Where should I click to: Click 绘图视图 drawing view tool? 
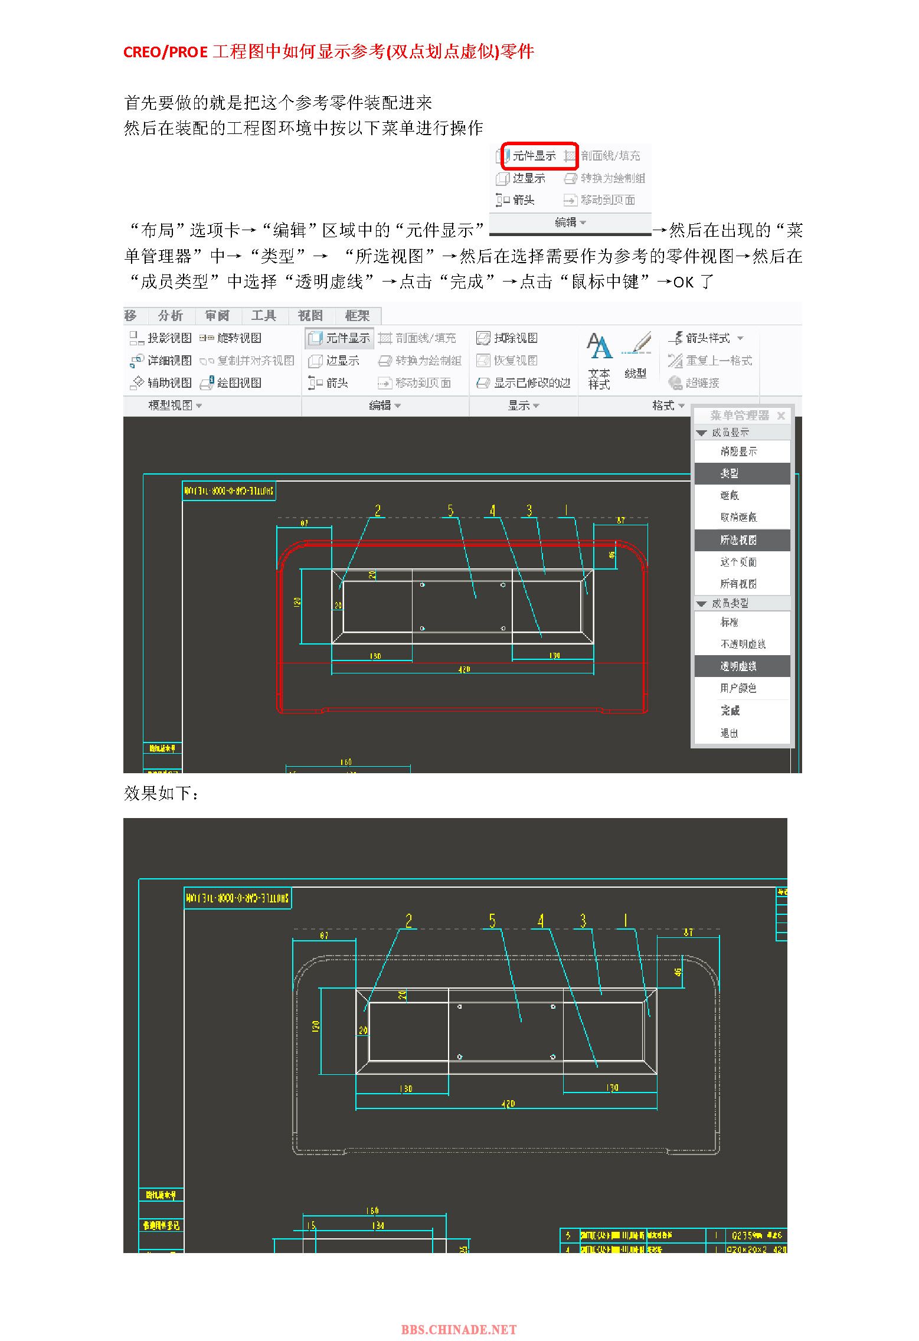[230, 383]
